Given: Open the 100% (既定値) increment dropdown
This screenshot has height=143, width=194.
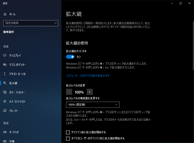Looking at the screenshot, I should click(93, 105).
